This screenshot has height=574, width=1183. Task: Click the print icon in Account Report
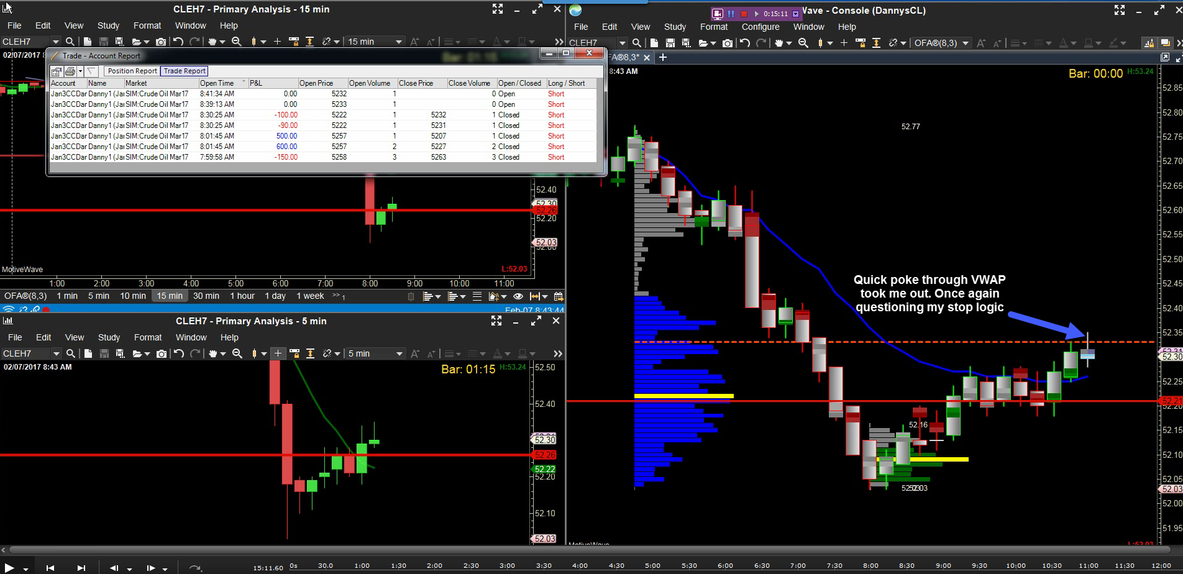tap(70, 71)
